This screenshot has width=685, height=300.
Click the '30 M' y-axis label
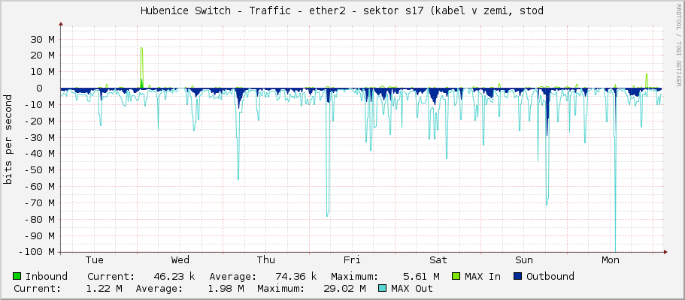click(42, 39)
